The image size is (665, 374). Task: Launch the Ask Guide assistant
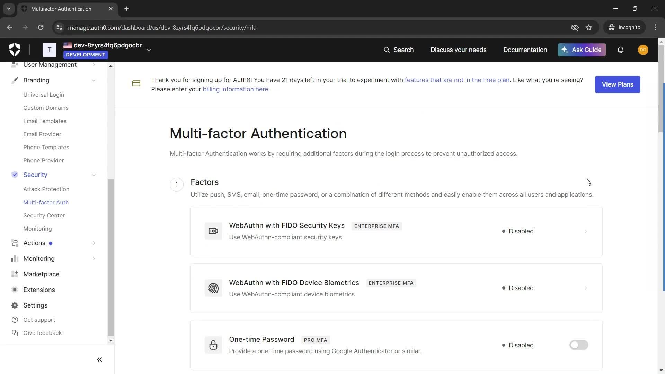(x=582, y=50)
